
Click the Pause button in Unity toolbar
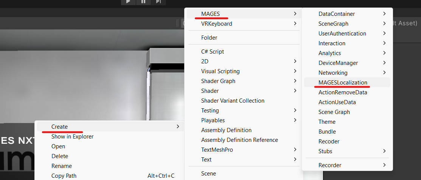(143, 2)
